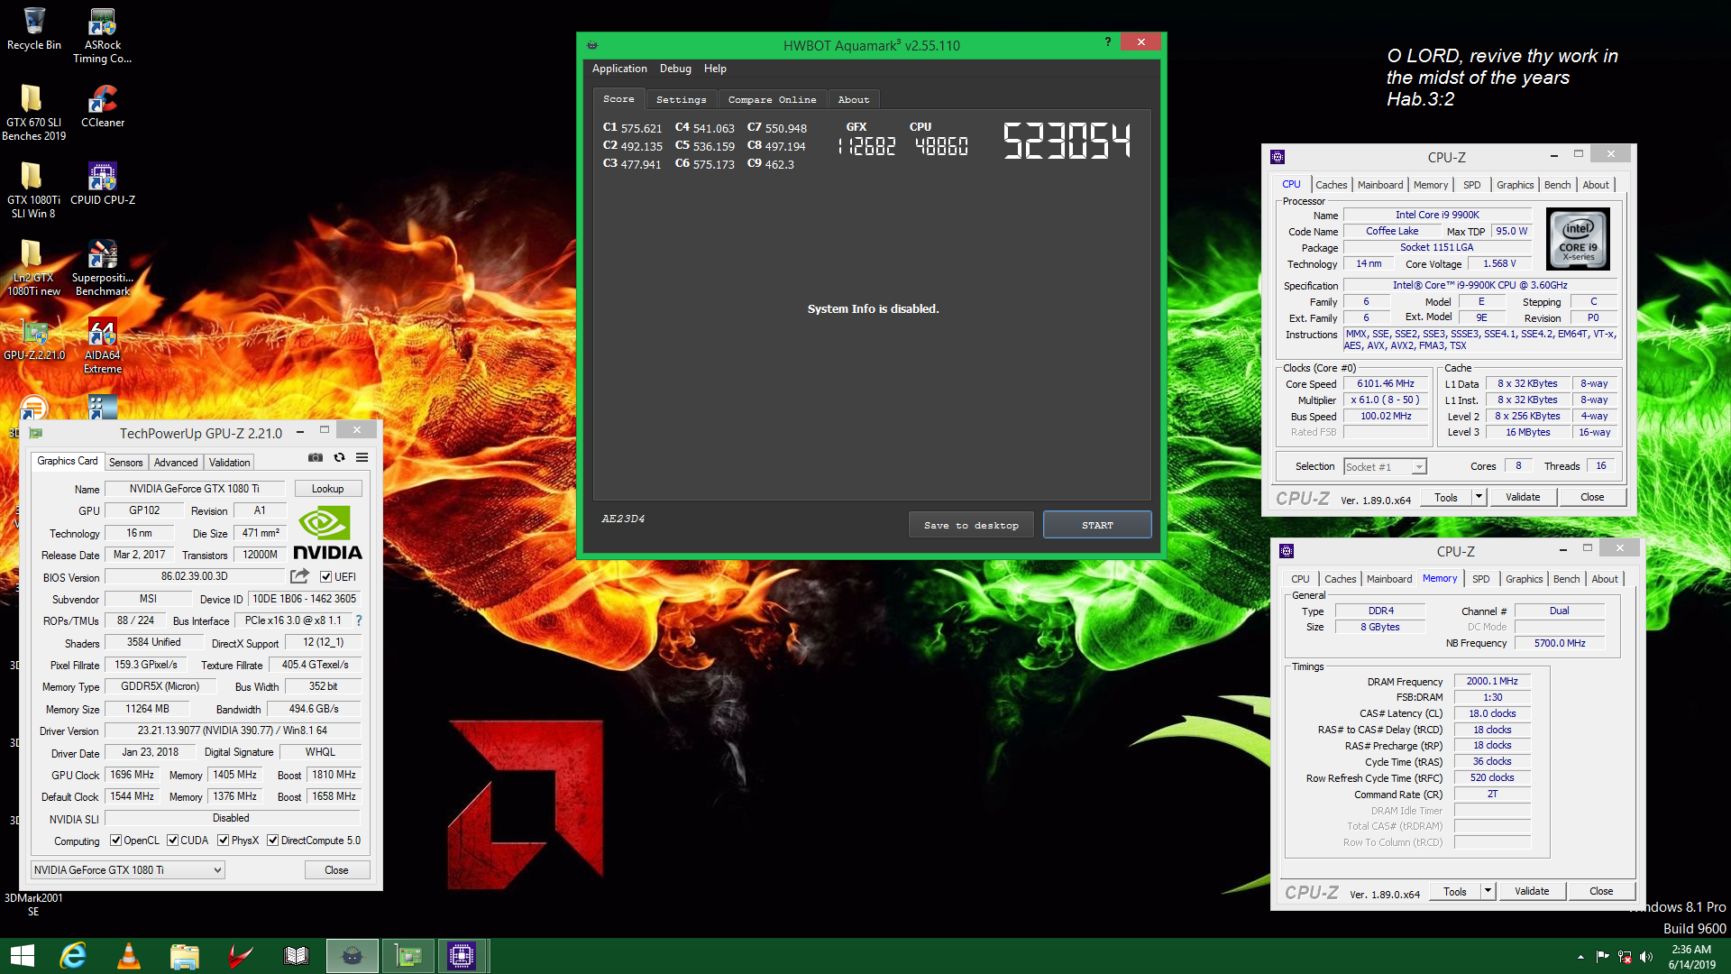The image size is (1731, 974).
Task: Toggle the UEFI checkbox in GPU-Z
Action: coord(326,577)
